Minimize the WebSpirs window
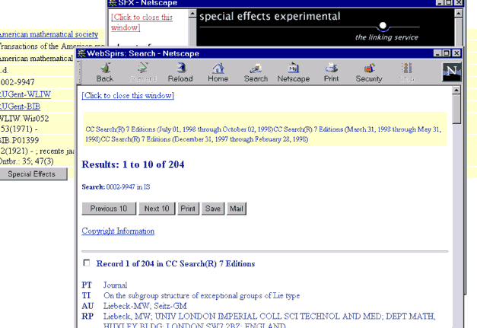Viewport: 477px width, 328px height. click(437, 53)
